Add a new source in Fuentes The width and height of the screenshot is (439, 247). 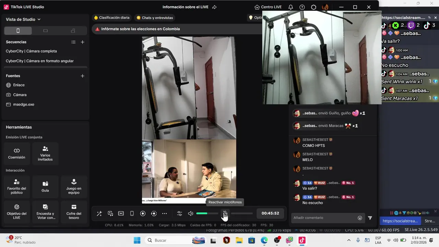tap(82, 76)
